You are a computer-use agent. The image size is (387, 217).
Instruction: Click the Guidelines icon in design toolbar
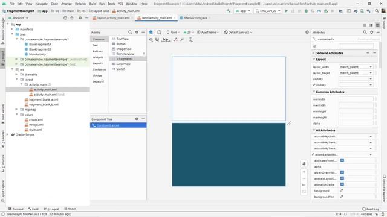click(x=191, y=40)
